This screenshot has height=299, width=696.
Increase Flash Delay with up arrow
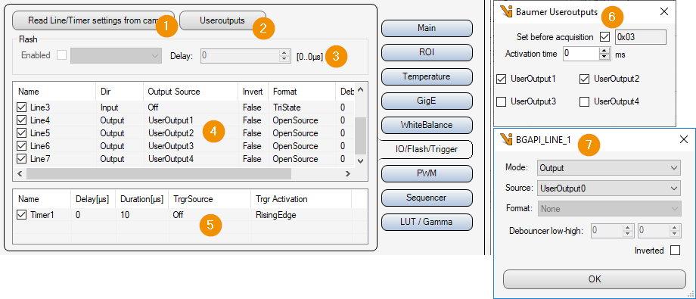(284, 52)
